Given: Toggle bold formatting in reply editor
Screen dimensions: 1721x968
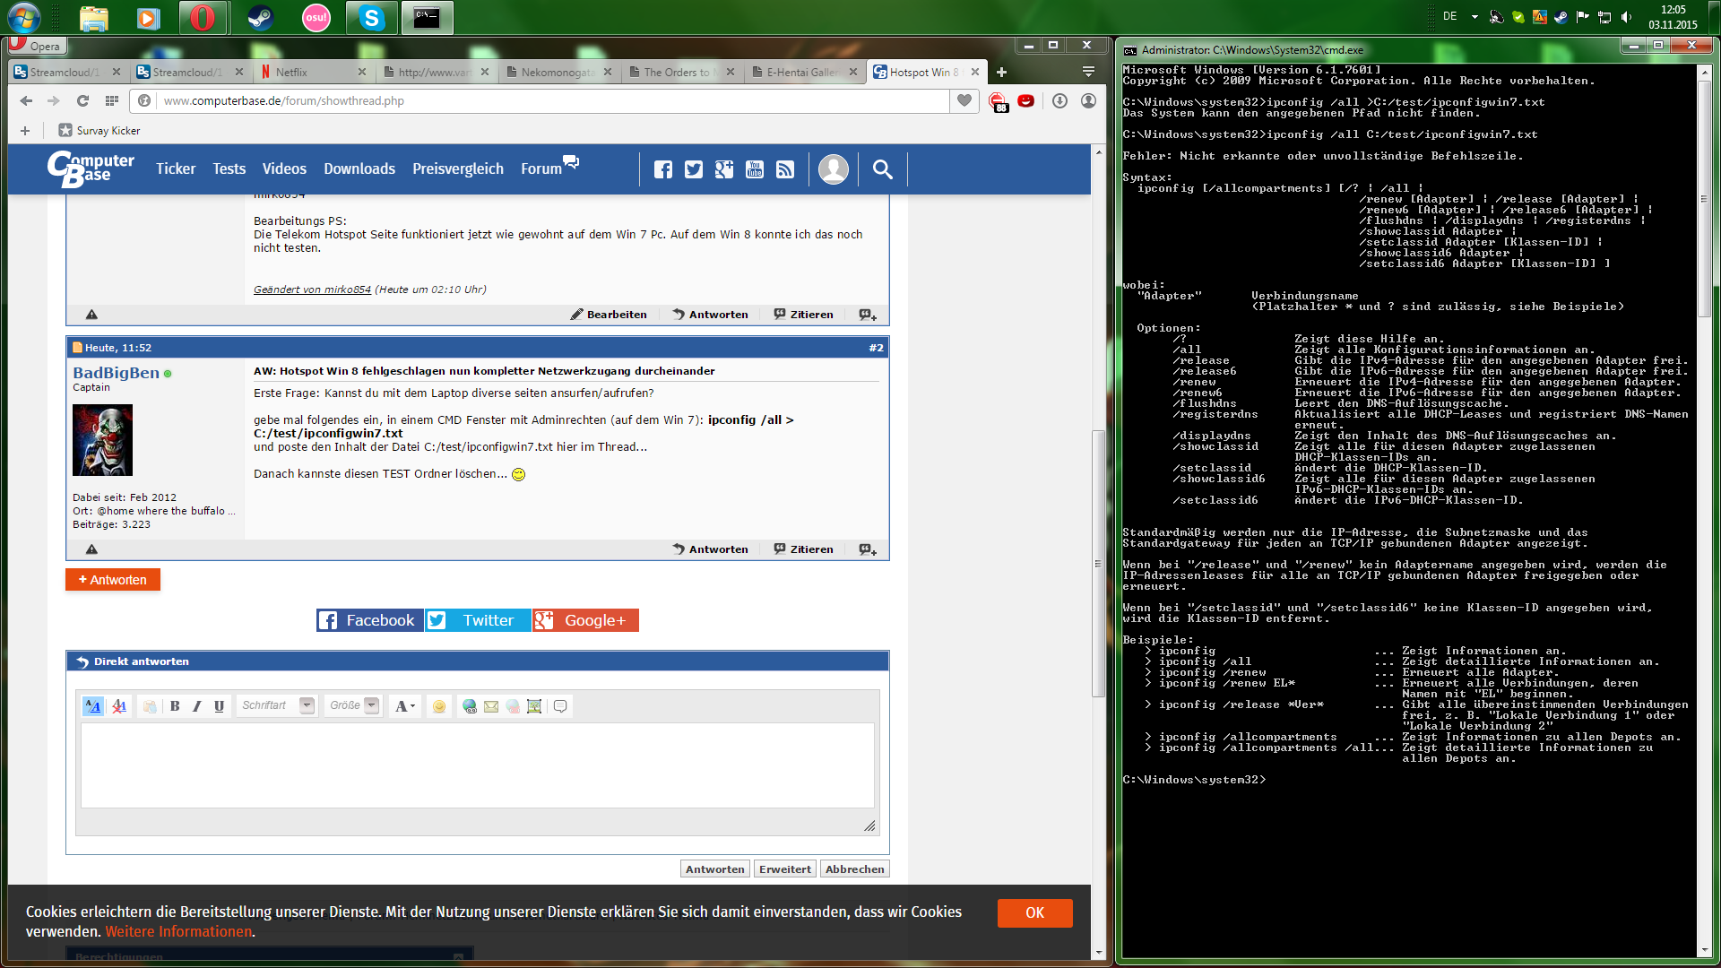Looking at the screenshot, I should click(175, 706).
